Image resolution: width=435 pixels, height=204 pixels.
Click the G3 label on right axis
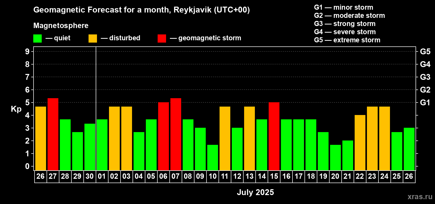click(425, 77)
